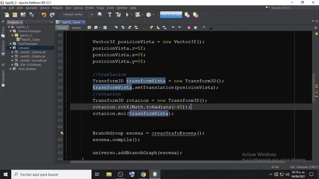319x179 pixels.
Task: Expand the Java3D j3dcore.jar node
Action: coord(12,52)
